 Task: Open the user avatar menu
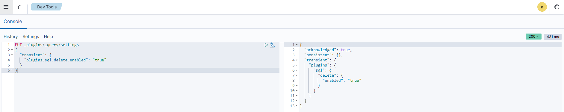[542, 7]
